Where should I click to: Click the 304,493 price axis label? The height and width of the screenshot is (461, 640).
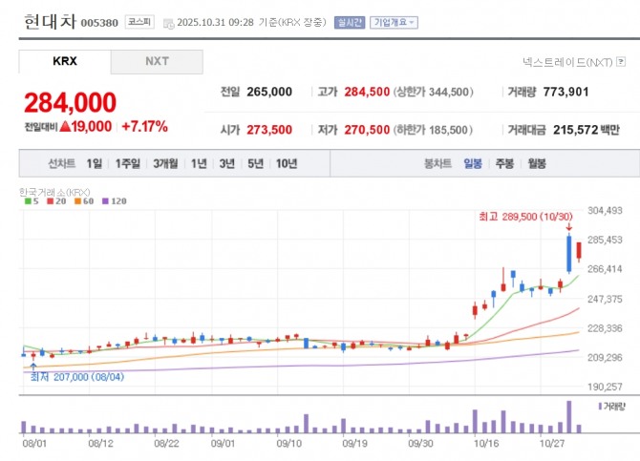tap(605, 211)
